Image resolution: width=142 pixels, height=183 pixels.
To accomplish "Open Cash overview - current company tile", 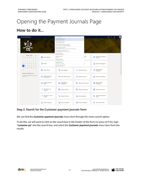I will [47, 96].
